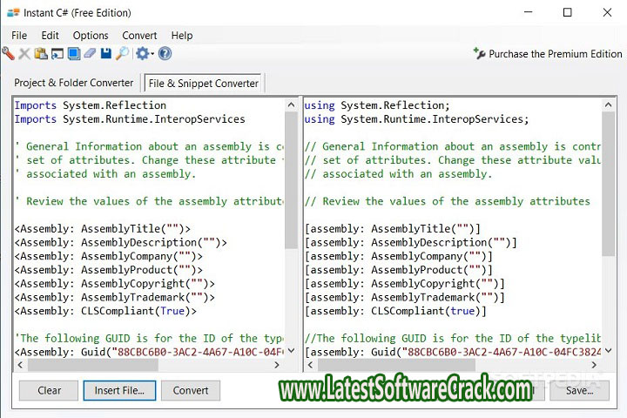Click down arrow of the C# pane's vertical scrollbar
Viewport: 627px width, 418px height.
coord(608,351)
